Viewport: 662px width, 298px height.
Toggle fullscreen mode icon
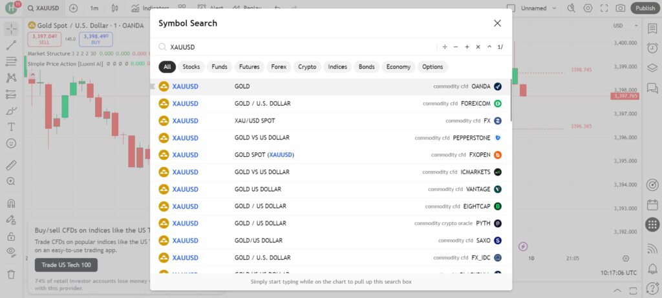pos(604,8)
